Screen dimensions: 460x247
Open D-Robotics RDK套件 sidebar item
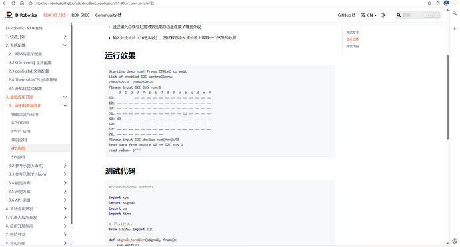pyautogui.click(x=24, y=28)
